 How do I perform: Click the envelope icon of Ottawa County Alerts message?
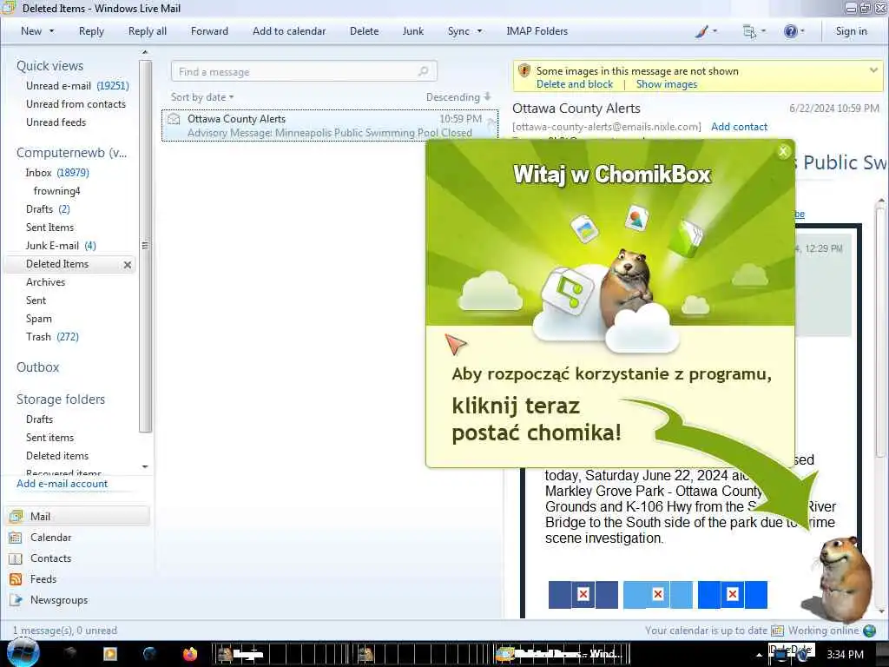[174, 119]
